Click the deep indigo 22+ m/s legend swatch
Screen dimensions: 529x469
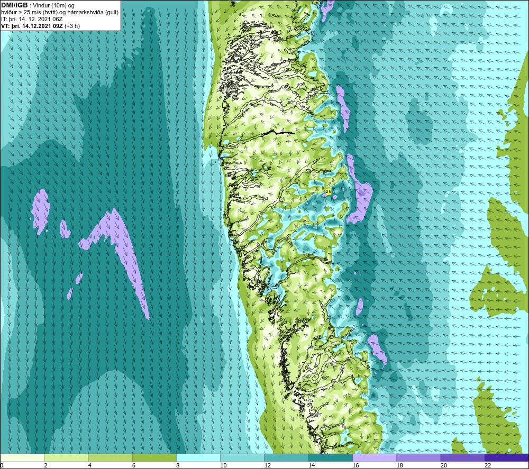pos(507,458)
